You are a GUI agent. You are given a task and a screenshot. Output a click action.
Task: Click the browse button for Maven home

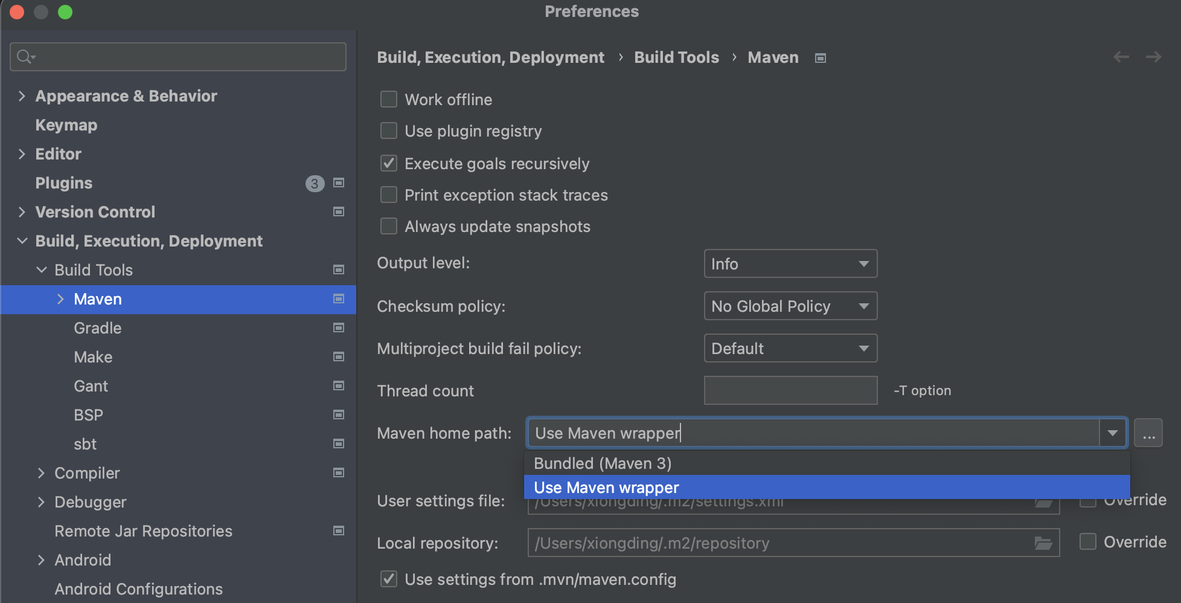(x=1148, y=433)
